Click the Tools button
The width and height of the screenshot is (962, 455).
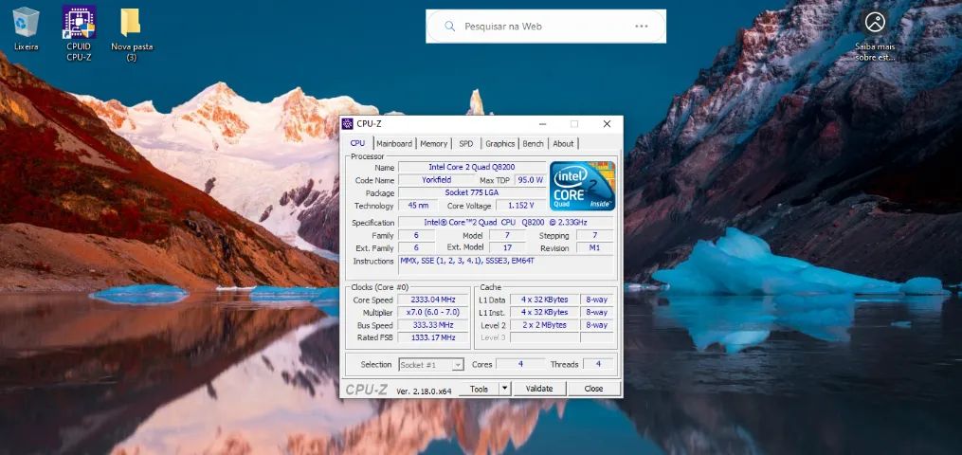tap(480, 389)
